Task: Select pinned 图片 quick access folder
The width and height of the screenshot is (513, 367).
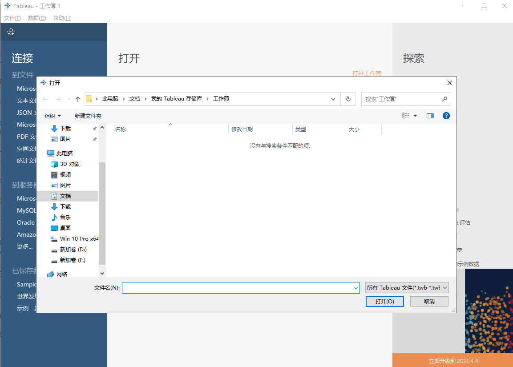Action: click(65, 139)
